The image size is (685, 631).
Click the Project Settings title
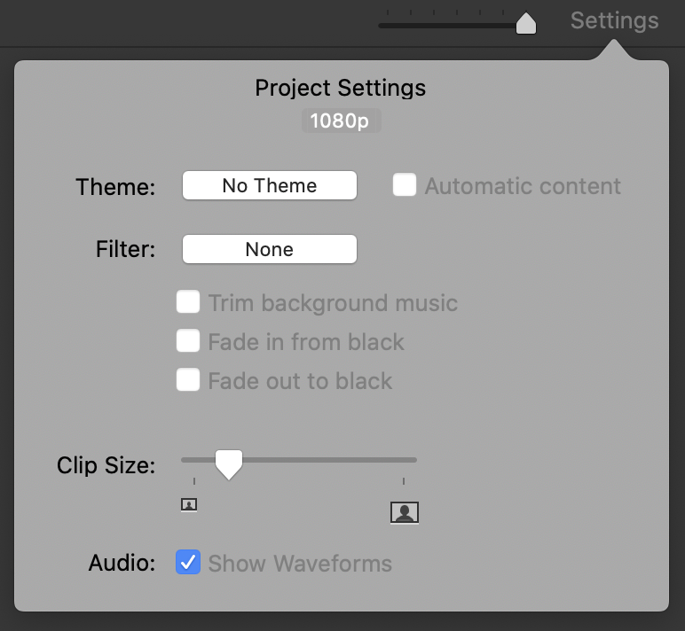coord(341,89)
